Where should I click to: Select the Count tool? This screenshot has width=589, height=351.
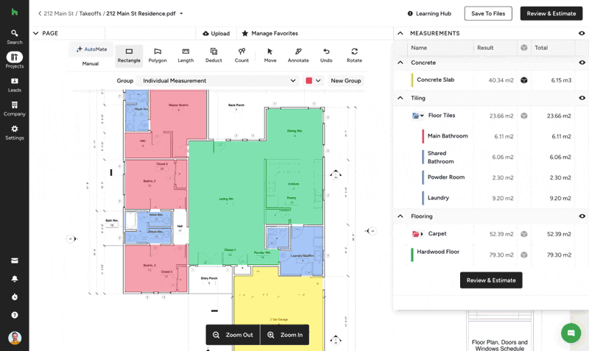pyautogui.click(x=241, y=55)
